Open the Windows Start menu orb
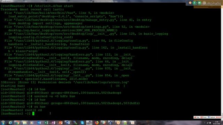This screenshot has width=223, height=125. click(x=3, y=123)
